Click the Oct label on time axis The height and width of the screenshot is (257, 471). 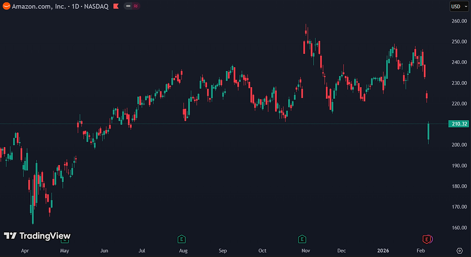(262, 251)
